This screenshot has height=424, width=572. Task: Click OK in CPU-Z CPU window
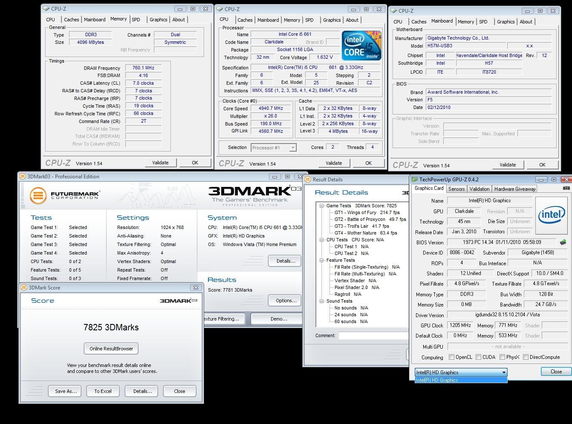point(368,163)
